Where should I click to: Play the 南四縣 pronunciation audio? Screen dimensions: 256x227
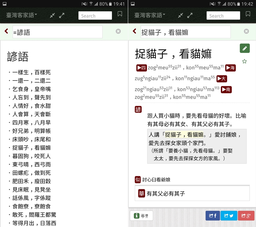[226, 90]
